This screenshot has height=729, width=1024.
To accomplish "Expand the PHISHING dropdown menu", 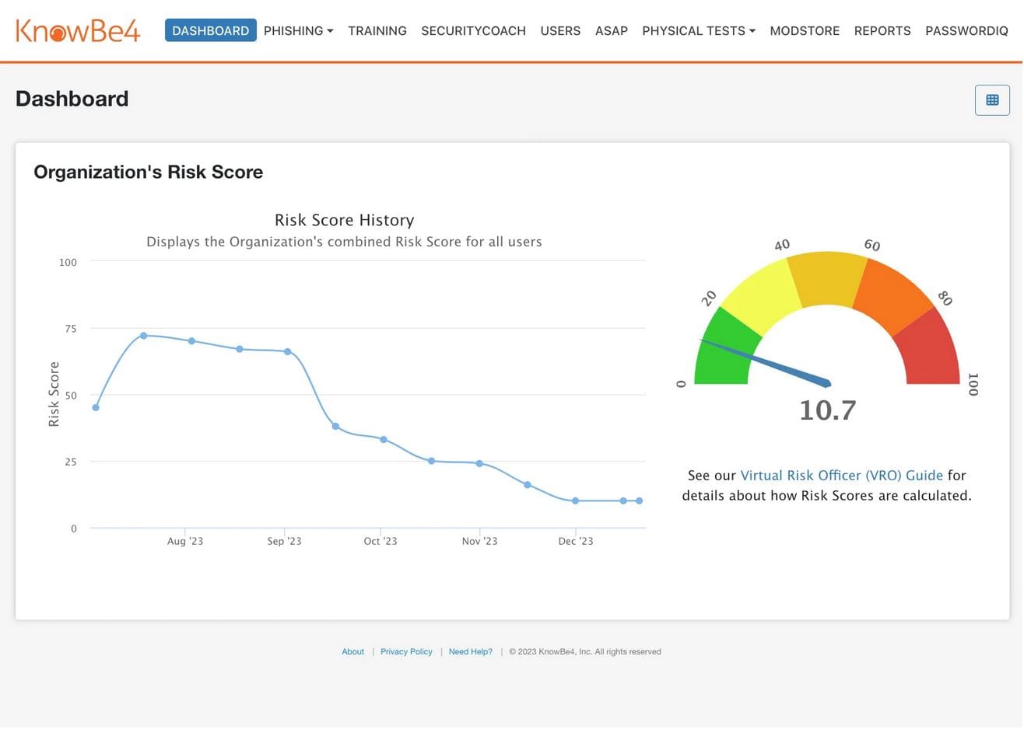I will [x=298, y=30].
